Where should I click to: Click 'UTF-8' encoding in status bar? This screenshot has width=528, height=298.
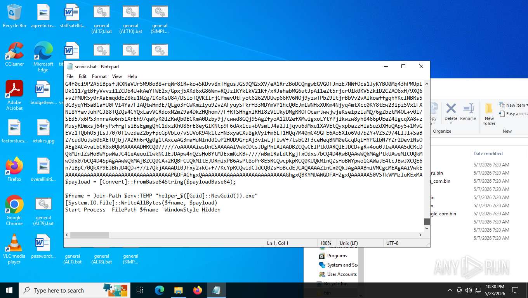coord(392,243)
